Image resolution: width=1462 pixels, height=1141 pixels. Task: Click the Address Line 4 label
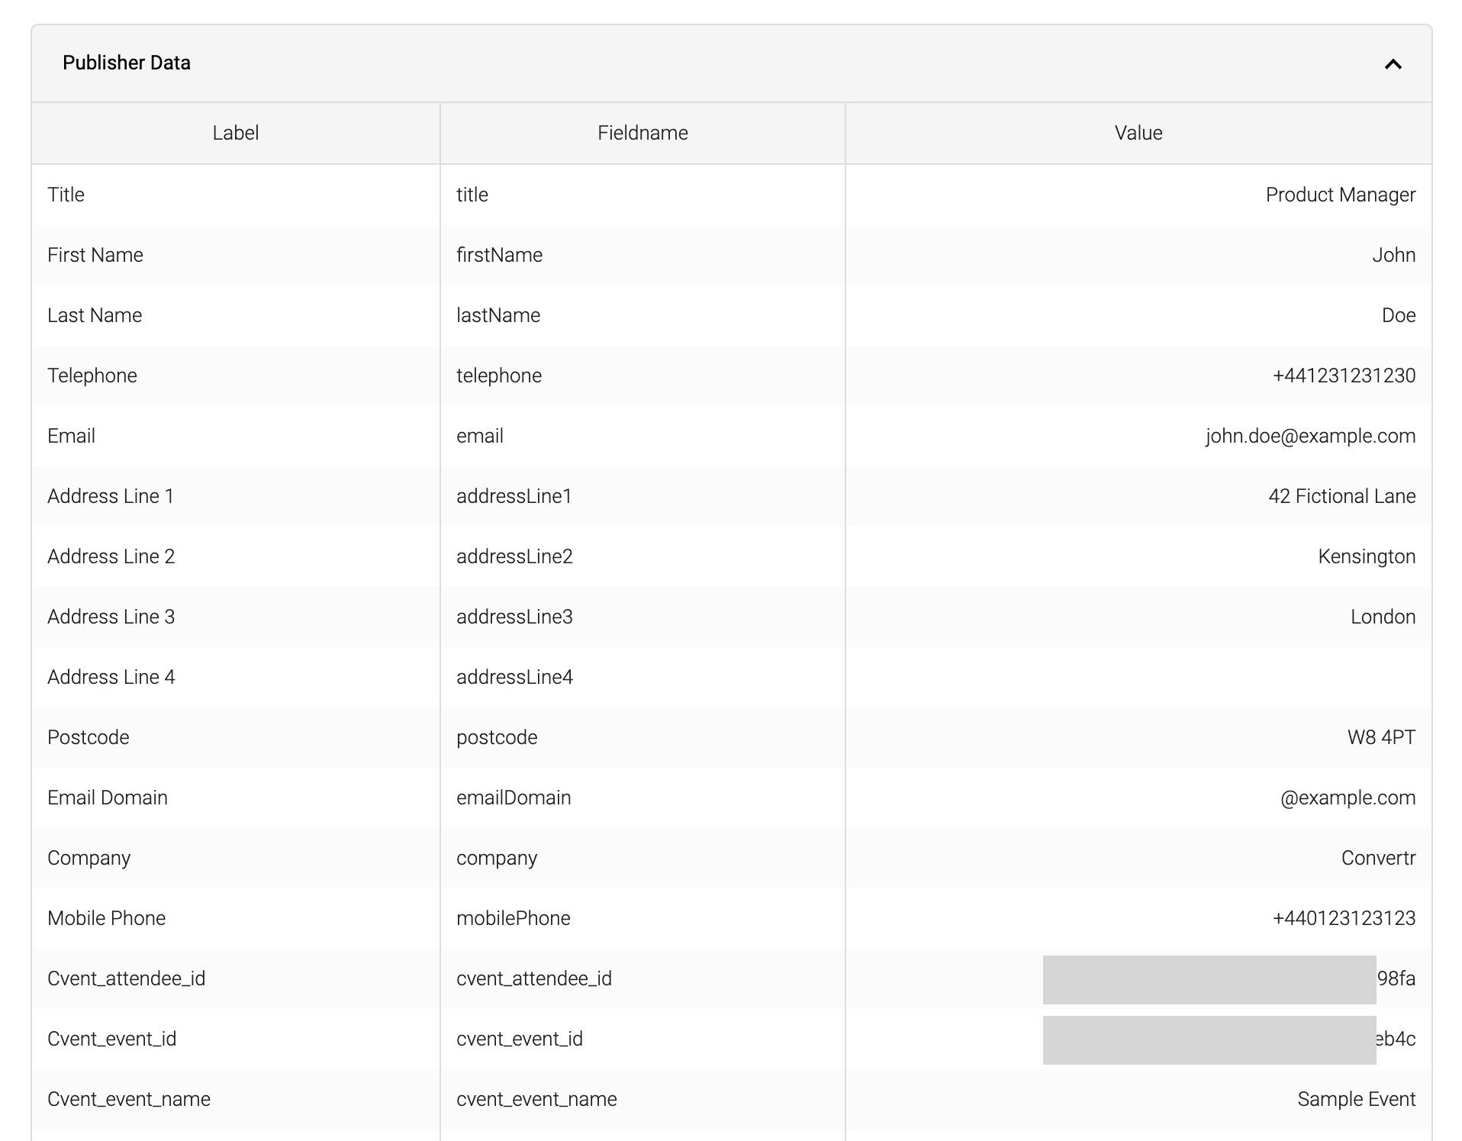tap(111, 677)
